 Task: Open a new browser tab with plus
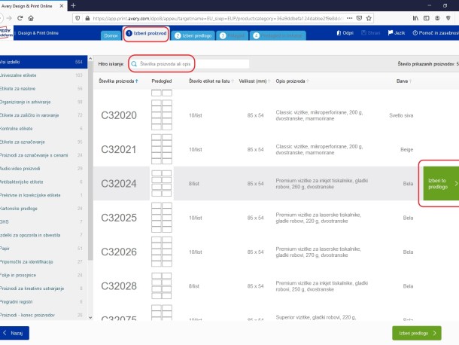click(73, 5)
